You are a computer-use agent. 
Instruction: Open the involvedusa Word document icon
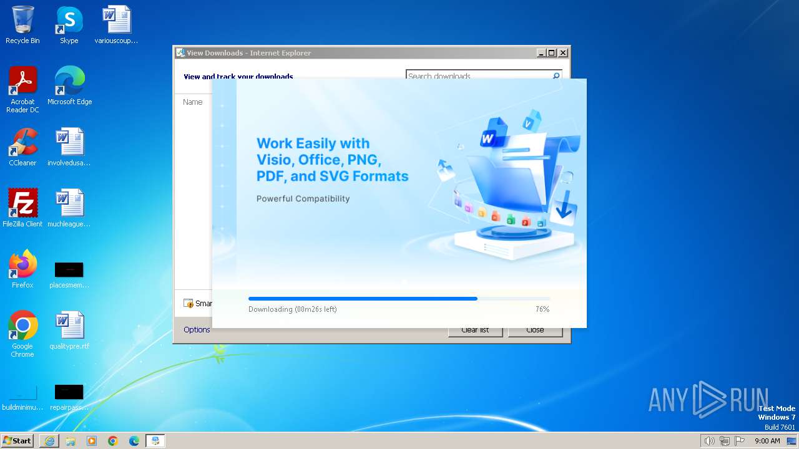tap(69, 147)
